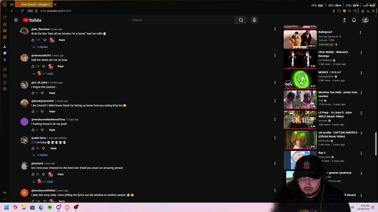Expand 2 replies under @xdot-fq3vu comment

tap(40, 155)
